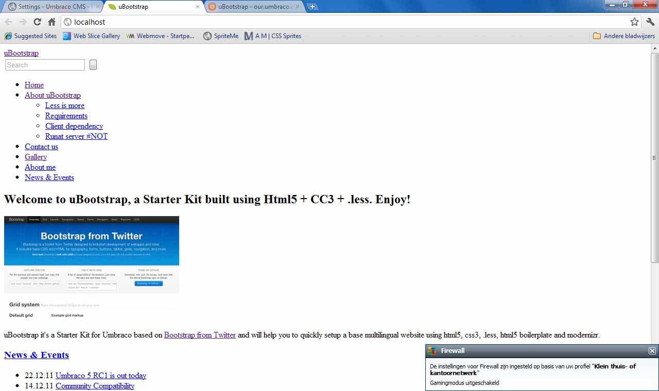Reload the localhost page

coord(37,22)
